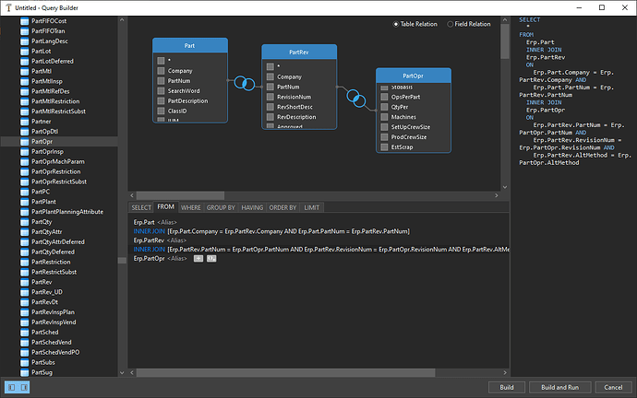Open the FROM clause tab
Screen dimensions: 637x398
[x=166, y=206]
